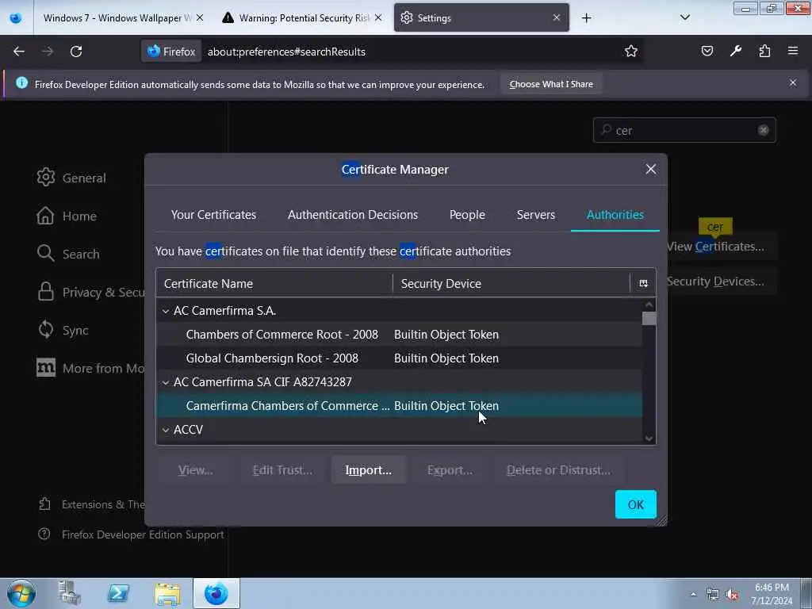Collapse the AC Camerfirma S.A. group
Screen dimensions: 812x609
pos(166,311)
